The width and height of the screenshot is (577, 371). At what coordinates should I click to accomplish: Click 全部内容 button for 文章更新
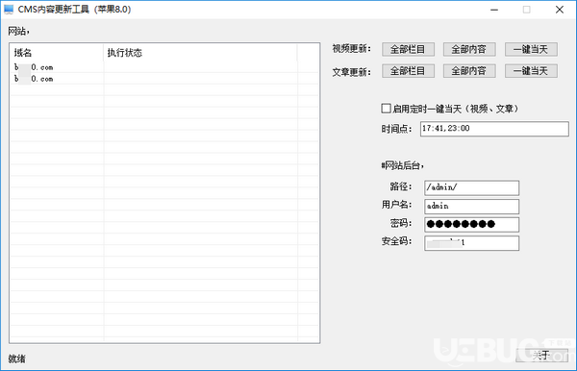click(469, 71)
